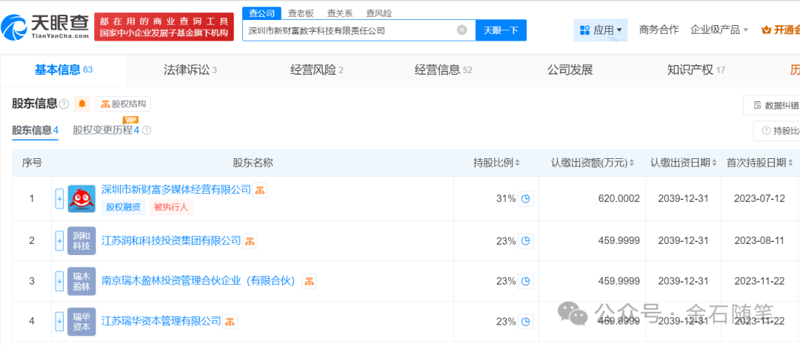The image size is (800, 346).
Task: Click pie chart icon in 江苏润和科技 row
Action: (x=526, y=240)
